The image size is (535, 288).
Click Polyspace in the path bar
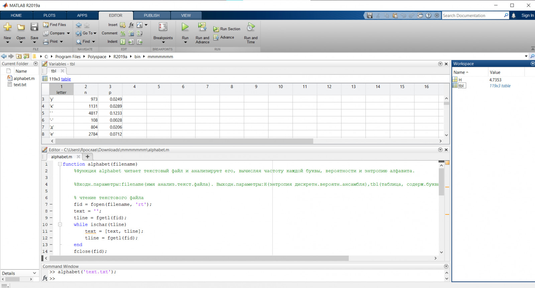[97, 57]
